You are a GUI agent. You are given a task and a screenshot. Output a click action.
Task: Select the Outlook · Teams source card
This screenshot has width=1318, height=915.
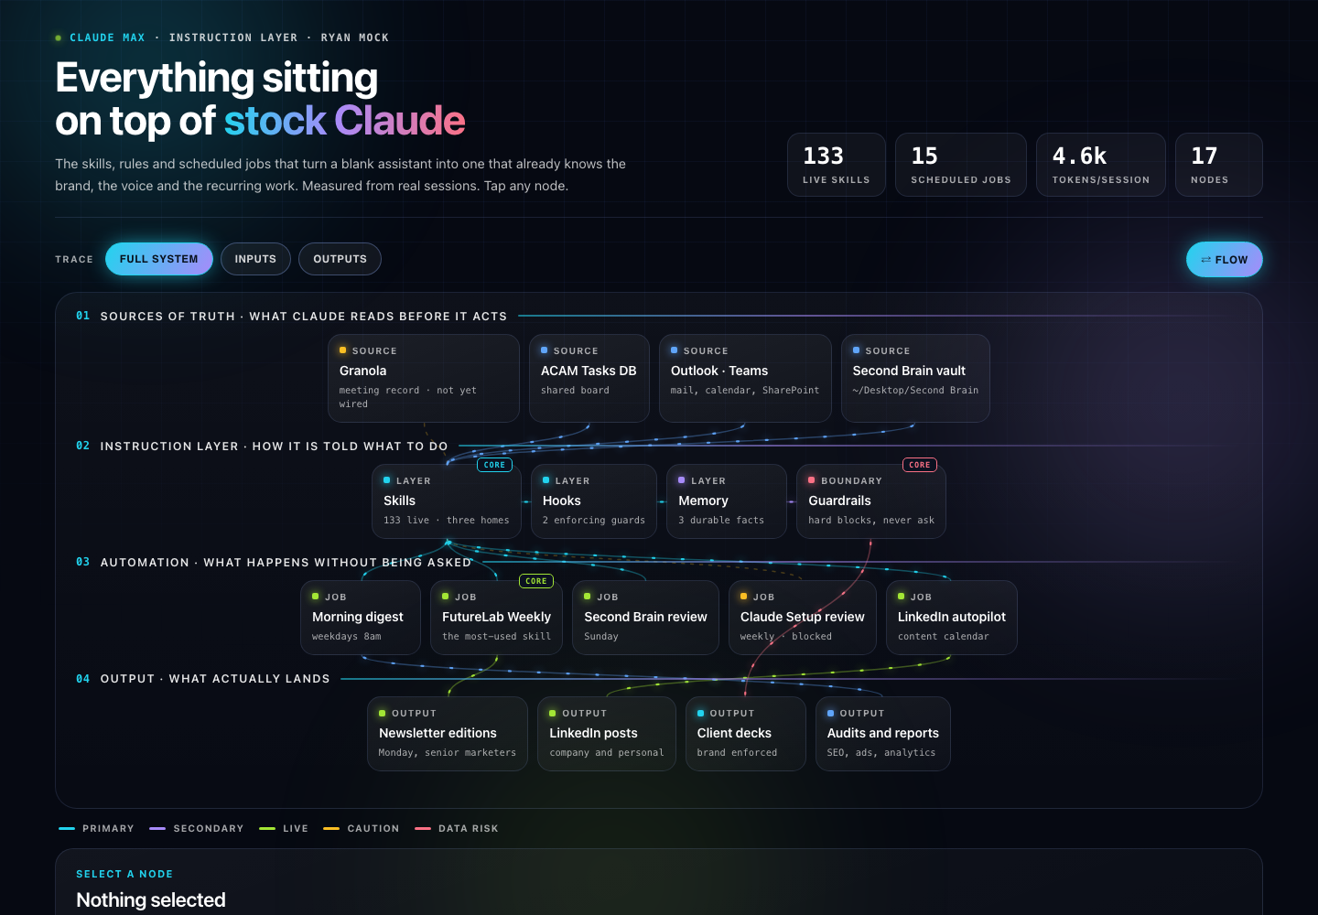745,378
